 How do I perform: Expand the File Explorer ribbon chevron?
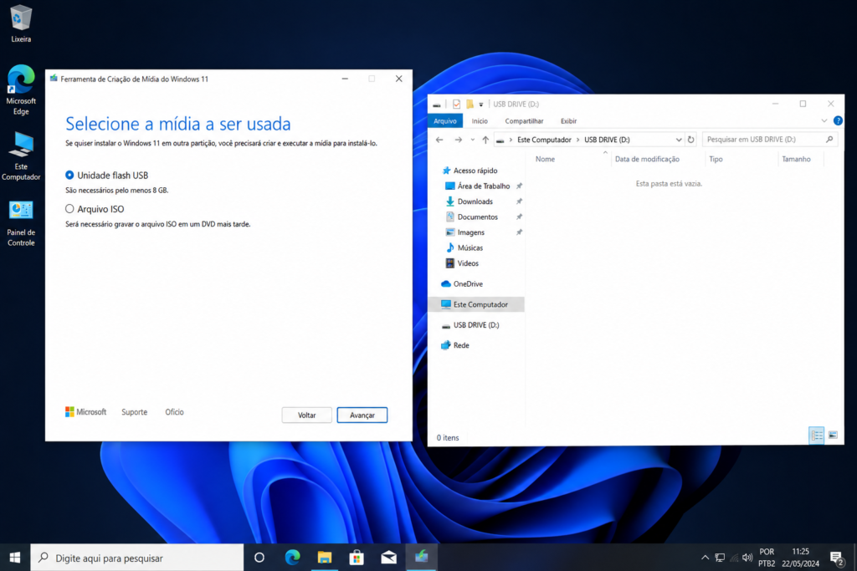point(824,120)
